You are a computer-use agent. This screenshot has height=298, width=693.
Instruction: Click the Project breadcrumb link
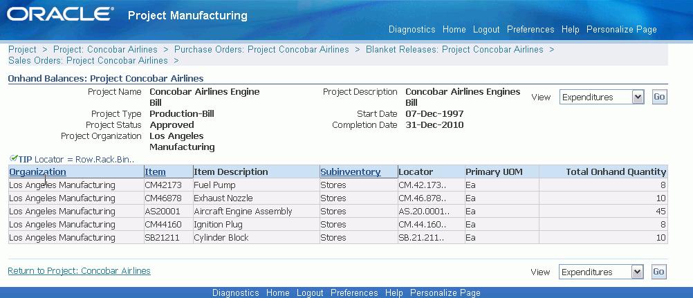[x=22, y=50]
